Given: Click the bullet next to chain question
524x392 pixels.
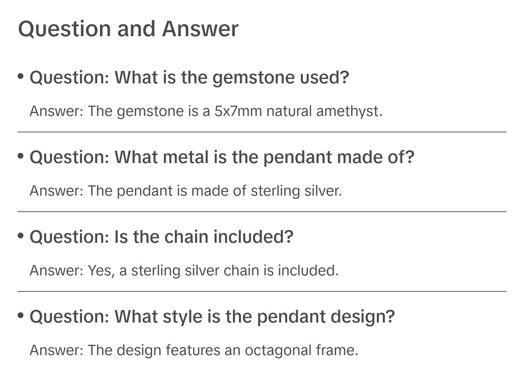Looking at the screenshot, I should click(21, 236).
